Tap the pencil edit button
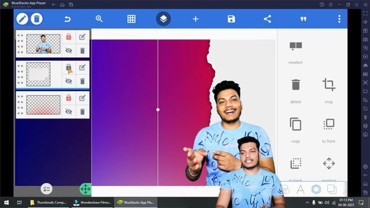370x208 pixels. coord(22,19)
